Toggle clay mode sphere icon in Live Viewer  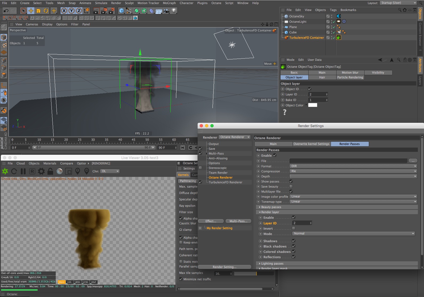[x=59, y=171]
